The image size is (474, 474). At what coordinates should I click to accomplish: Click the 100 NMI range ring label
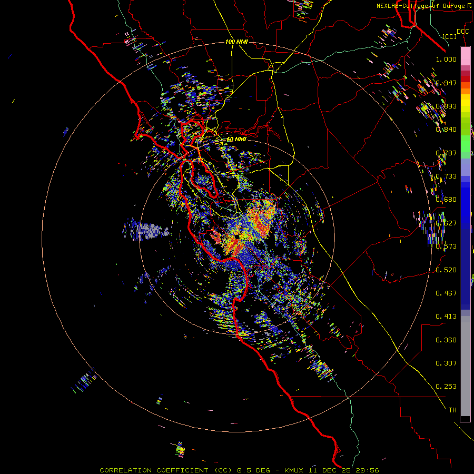pos(236,42)
